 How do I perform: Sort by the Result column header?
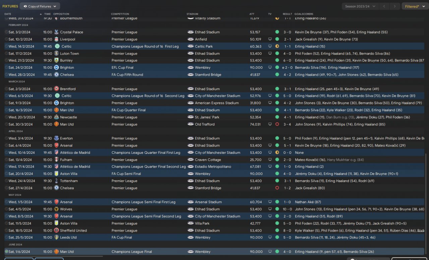pyautogui.click(x=287, y=14)
